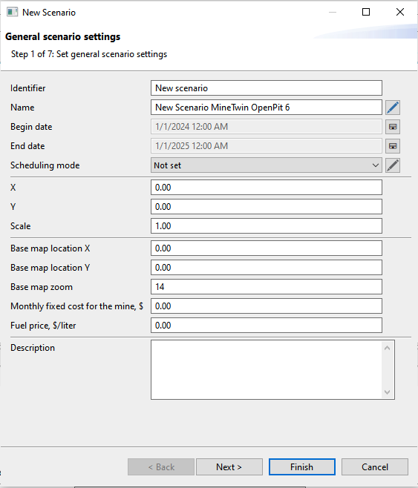The height and width of the screenshot is (488, 418).
Task: Click the Next > button
Action: point(229,466)
